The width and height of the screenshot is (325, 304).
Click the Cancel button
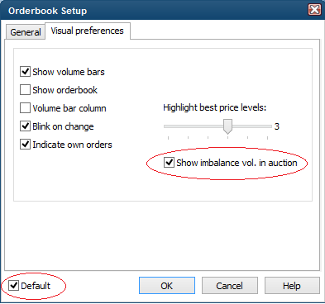(x=230, y=286)
